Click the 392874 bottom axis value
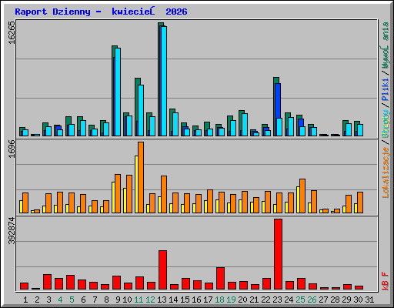The width and height of the screenshot is (394, 308). [x=12, y=230]
